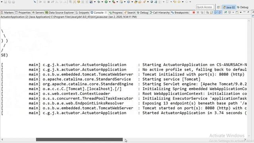This screenshot has height=143, width=254.
Task: Click the Open Perspective icon
Action: pos(218,7)
